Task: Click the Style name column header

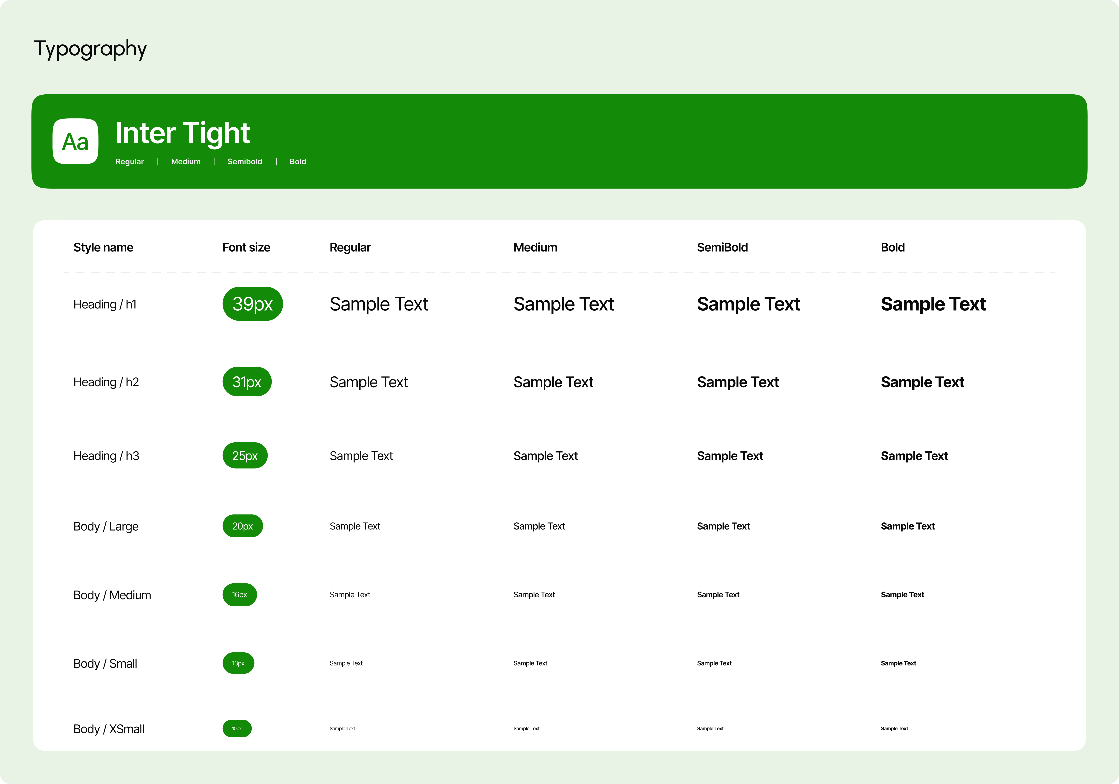Action: click(x=103, y=247)
